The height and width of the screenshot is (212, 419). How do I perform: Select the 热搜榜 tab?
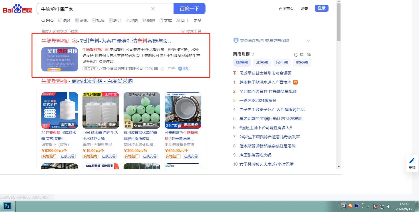pos(242,63)
